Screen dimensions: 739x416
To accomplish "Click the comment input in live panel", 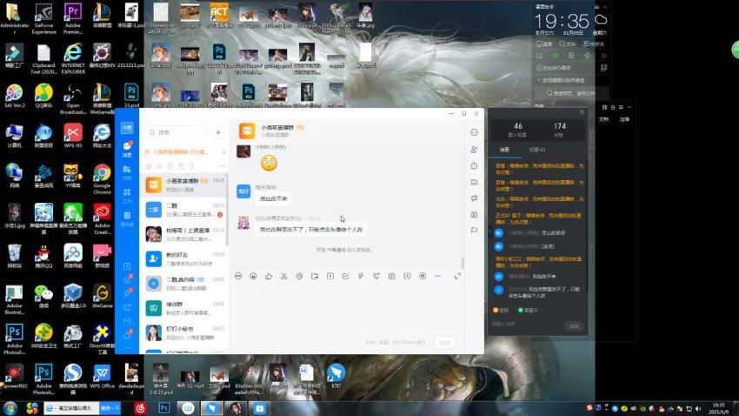I will (x=527, y=325).
